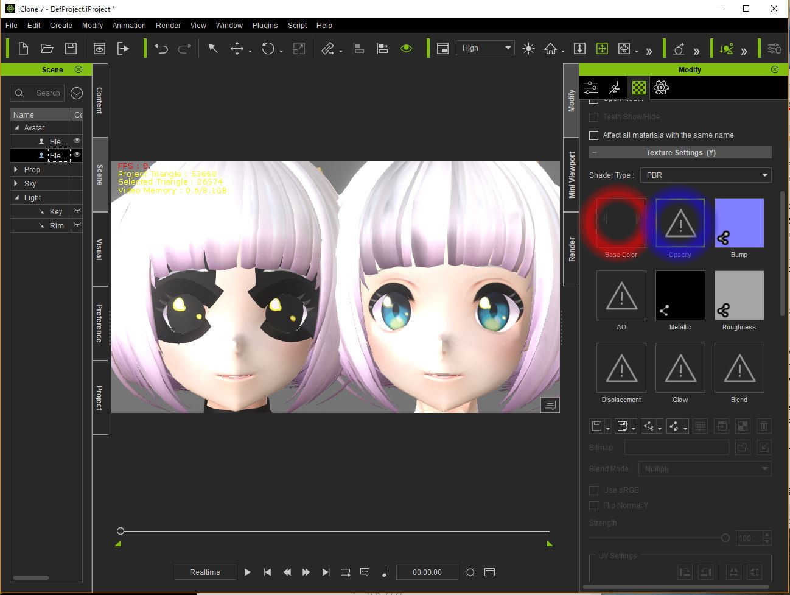Jump to the start frame
This screenshot has width=790, height=595.
267,572
